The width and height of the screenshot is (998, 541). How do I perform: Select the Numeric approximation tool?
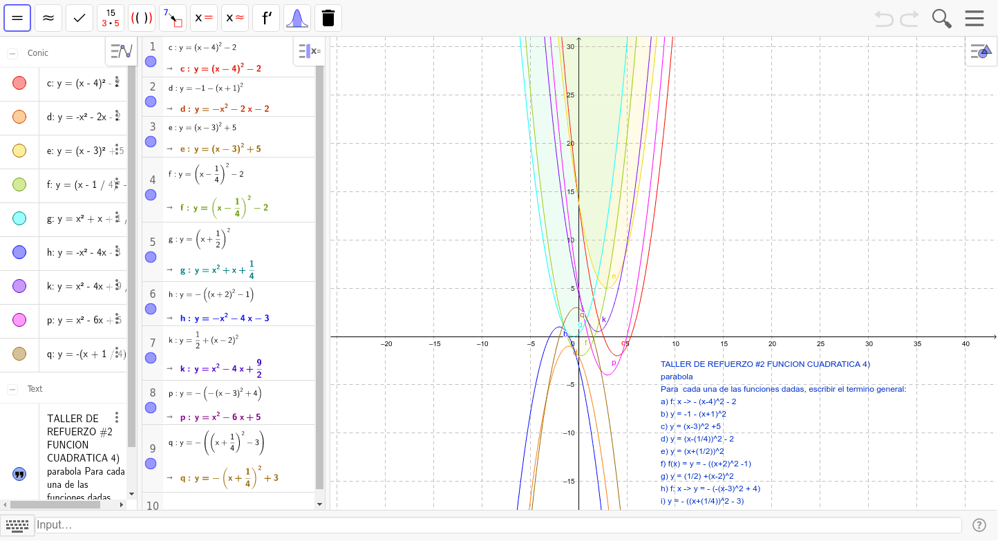click(48, 18)
